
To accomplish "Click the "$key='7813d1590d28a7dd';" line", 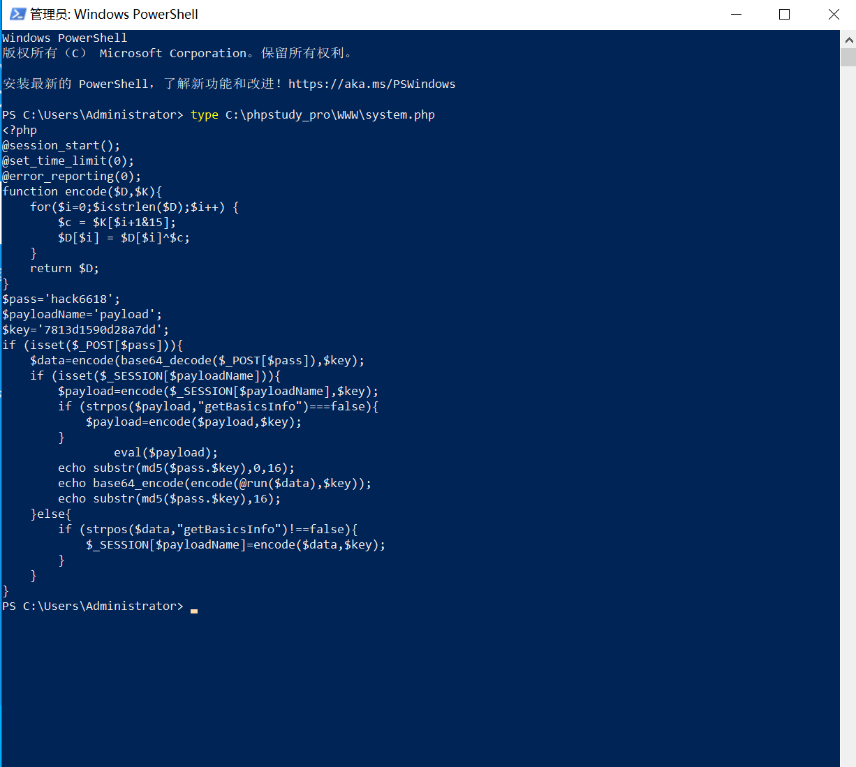I will (x=86, y=329).
